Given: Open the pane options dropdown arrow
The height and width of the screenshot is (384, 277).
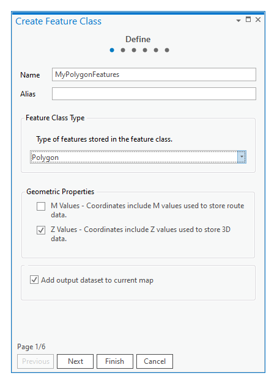Looking at the screenshot, I should (x=238, y=21).
